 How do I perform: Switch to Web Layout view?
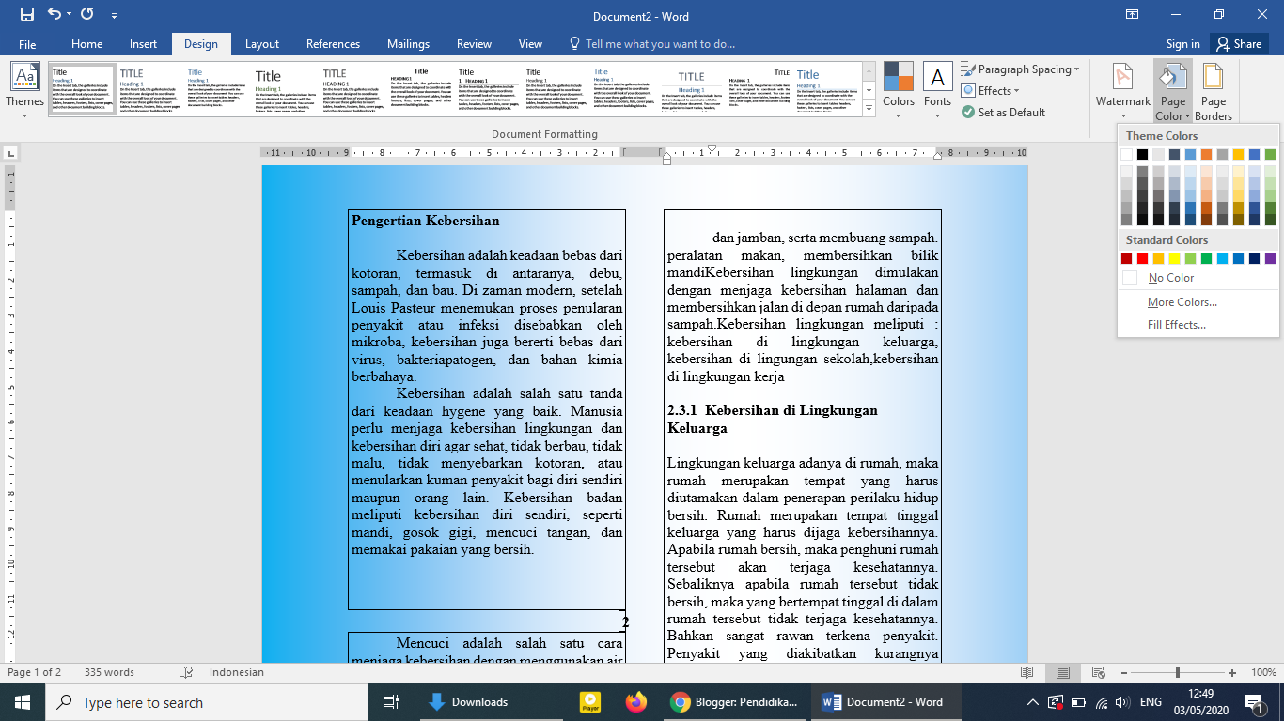pyautogui.click(x=1098, y=672)
